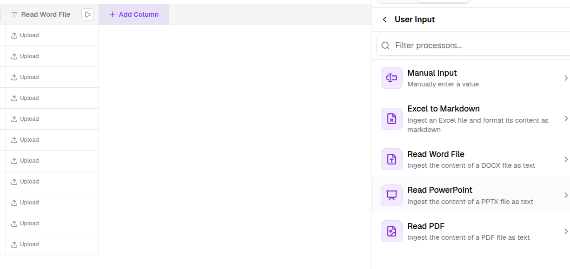Run the Read Word File column with the play icon

tap(87, 14)
